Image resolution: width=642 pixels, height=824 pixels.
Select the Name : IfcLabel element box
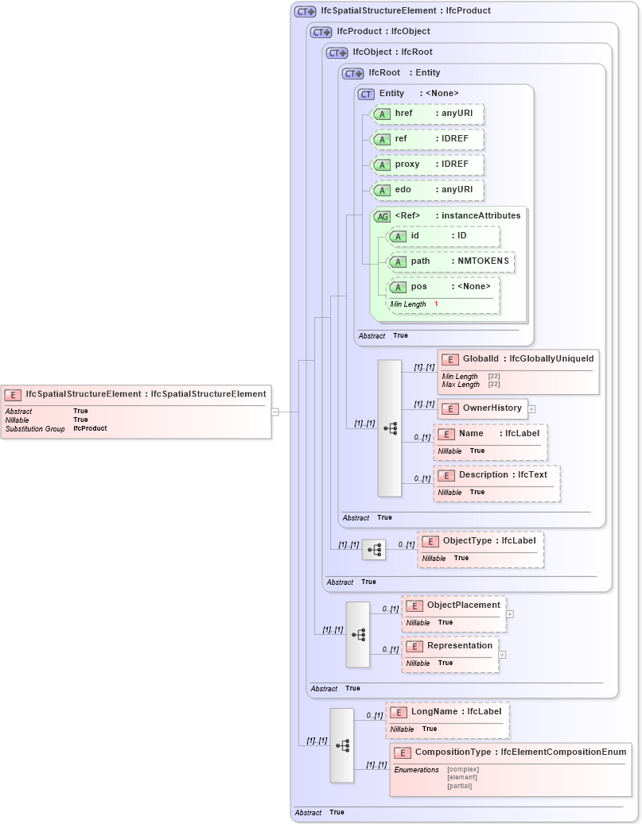pos(490,442)
